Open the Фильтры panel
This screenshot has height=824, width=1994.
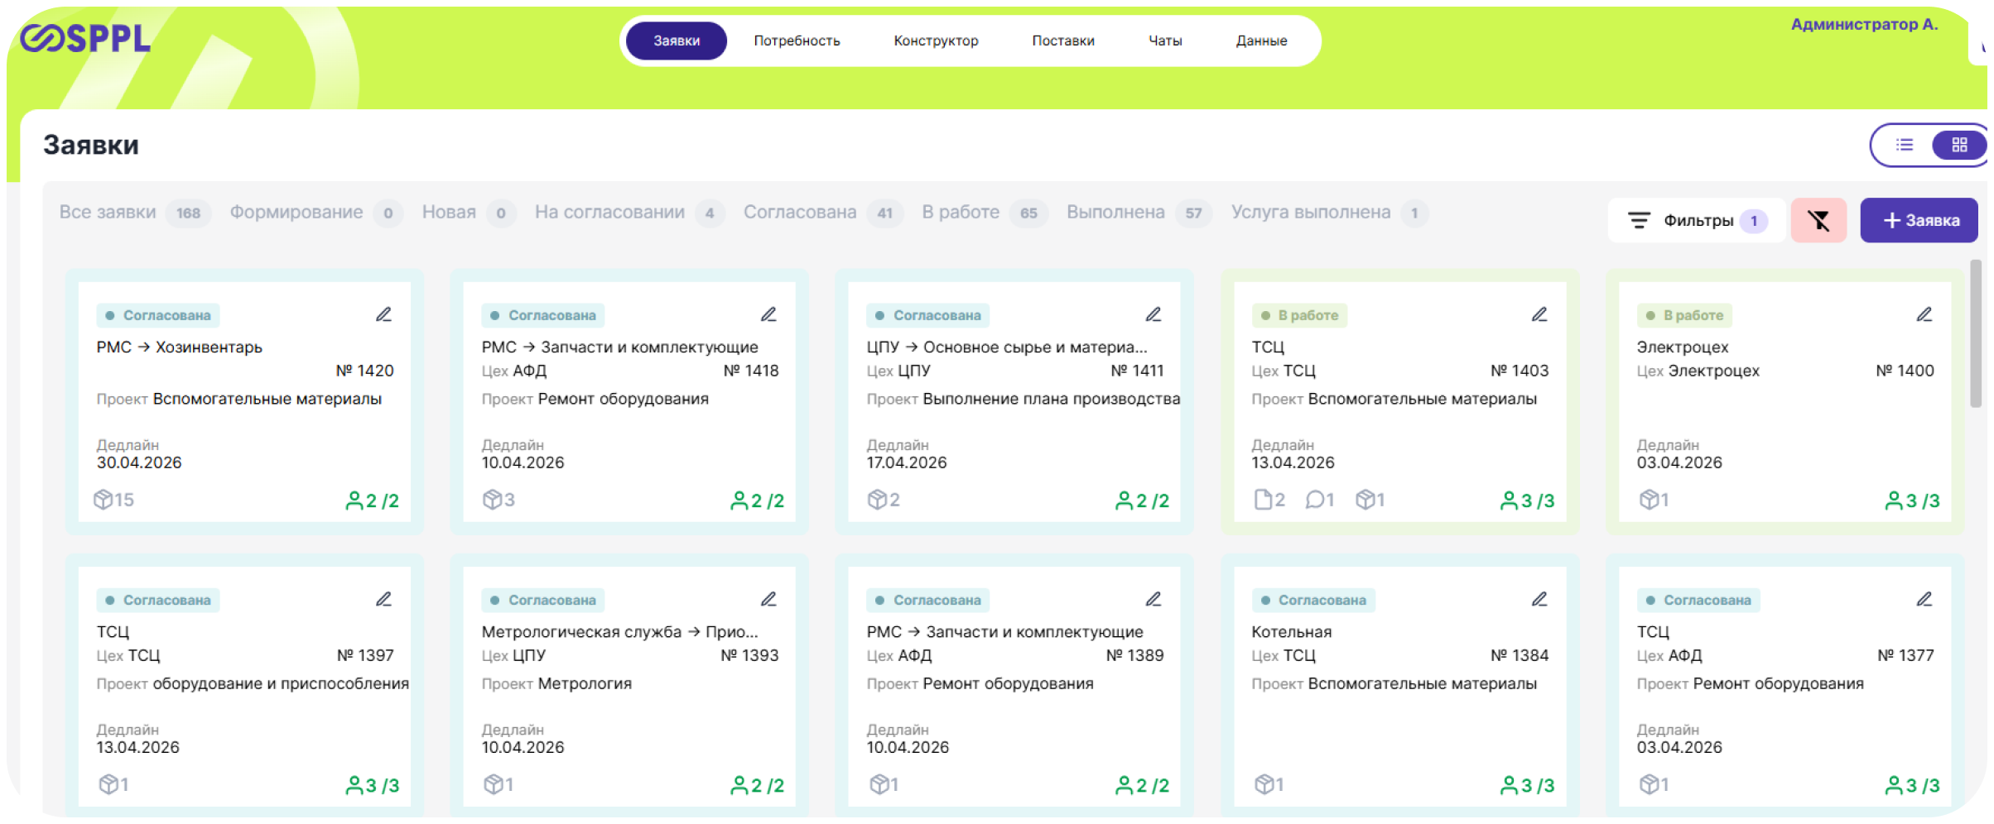click(x=1696, y=220)
